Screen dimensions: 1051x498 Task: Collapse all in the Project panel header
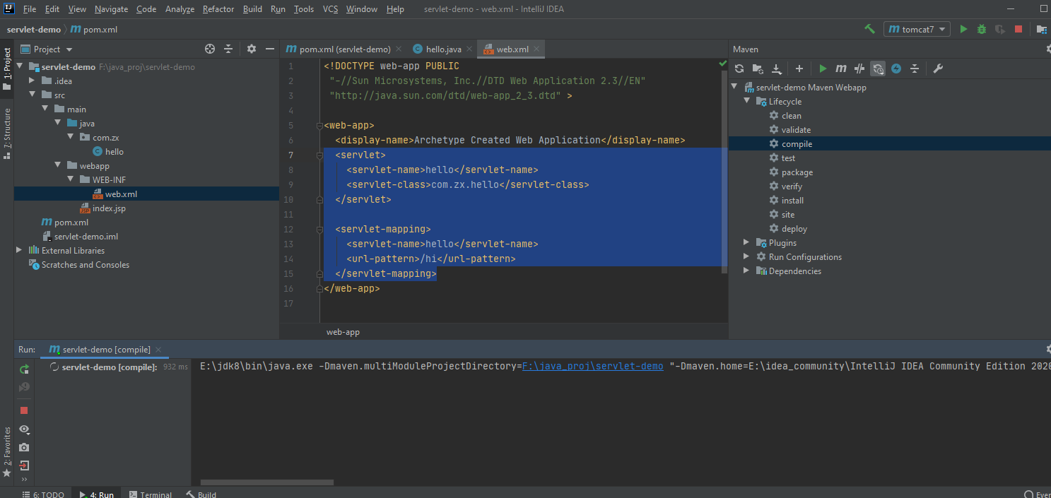(228, 49)
